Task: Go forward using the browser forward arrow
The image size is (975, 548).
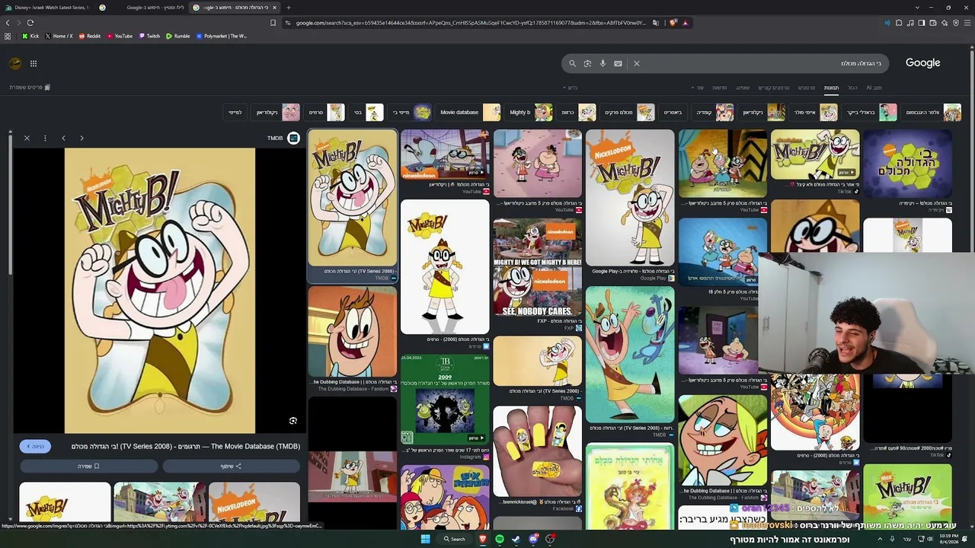Action: tap(18, 23)
